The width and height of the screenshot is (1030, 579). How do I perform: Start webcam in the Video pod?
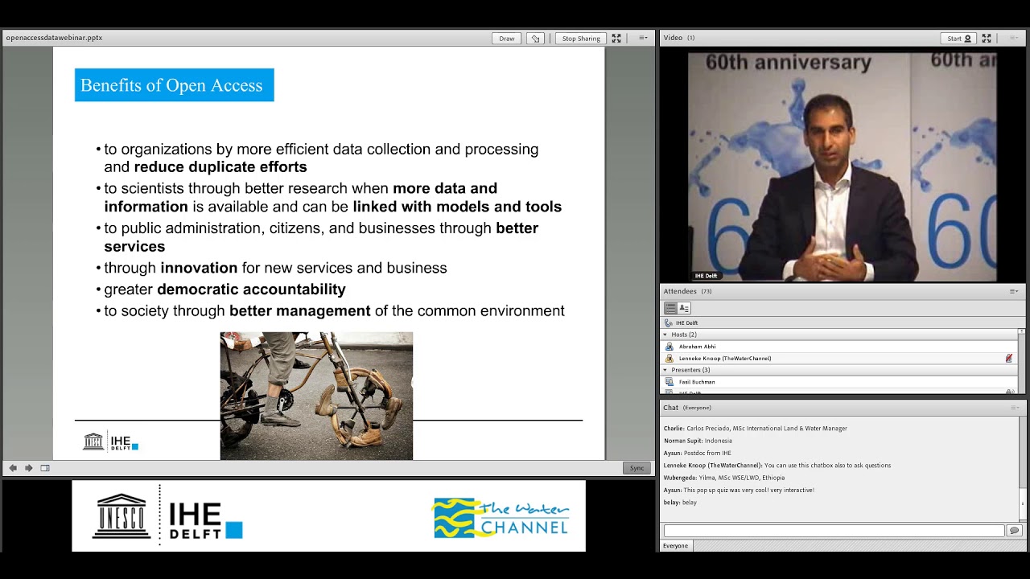pyautogui.click(x=958, y=38)
